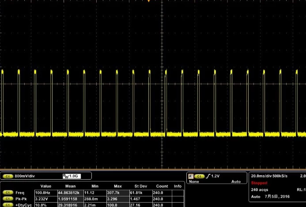The width and height of the screenshot is (306, 207).
Task: Click the 240.0 count in +DtyCyc row
Action: pos(162,205)
